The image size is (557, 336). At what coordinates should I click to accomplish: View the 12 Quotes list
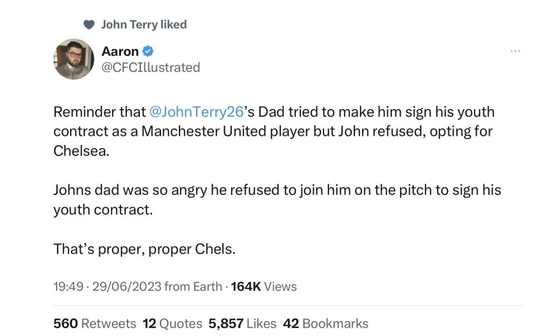pyautogui.click(x=172, y=324)
